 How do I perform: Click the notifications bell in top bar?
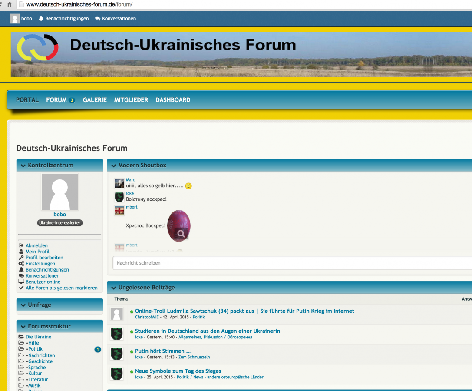click(41, 18)
